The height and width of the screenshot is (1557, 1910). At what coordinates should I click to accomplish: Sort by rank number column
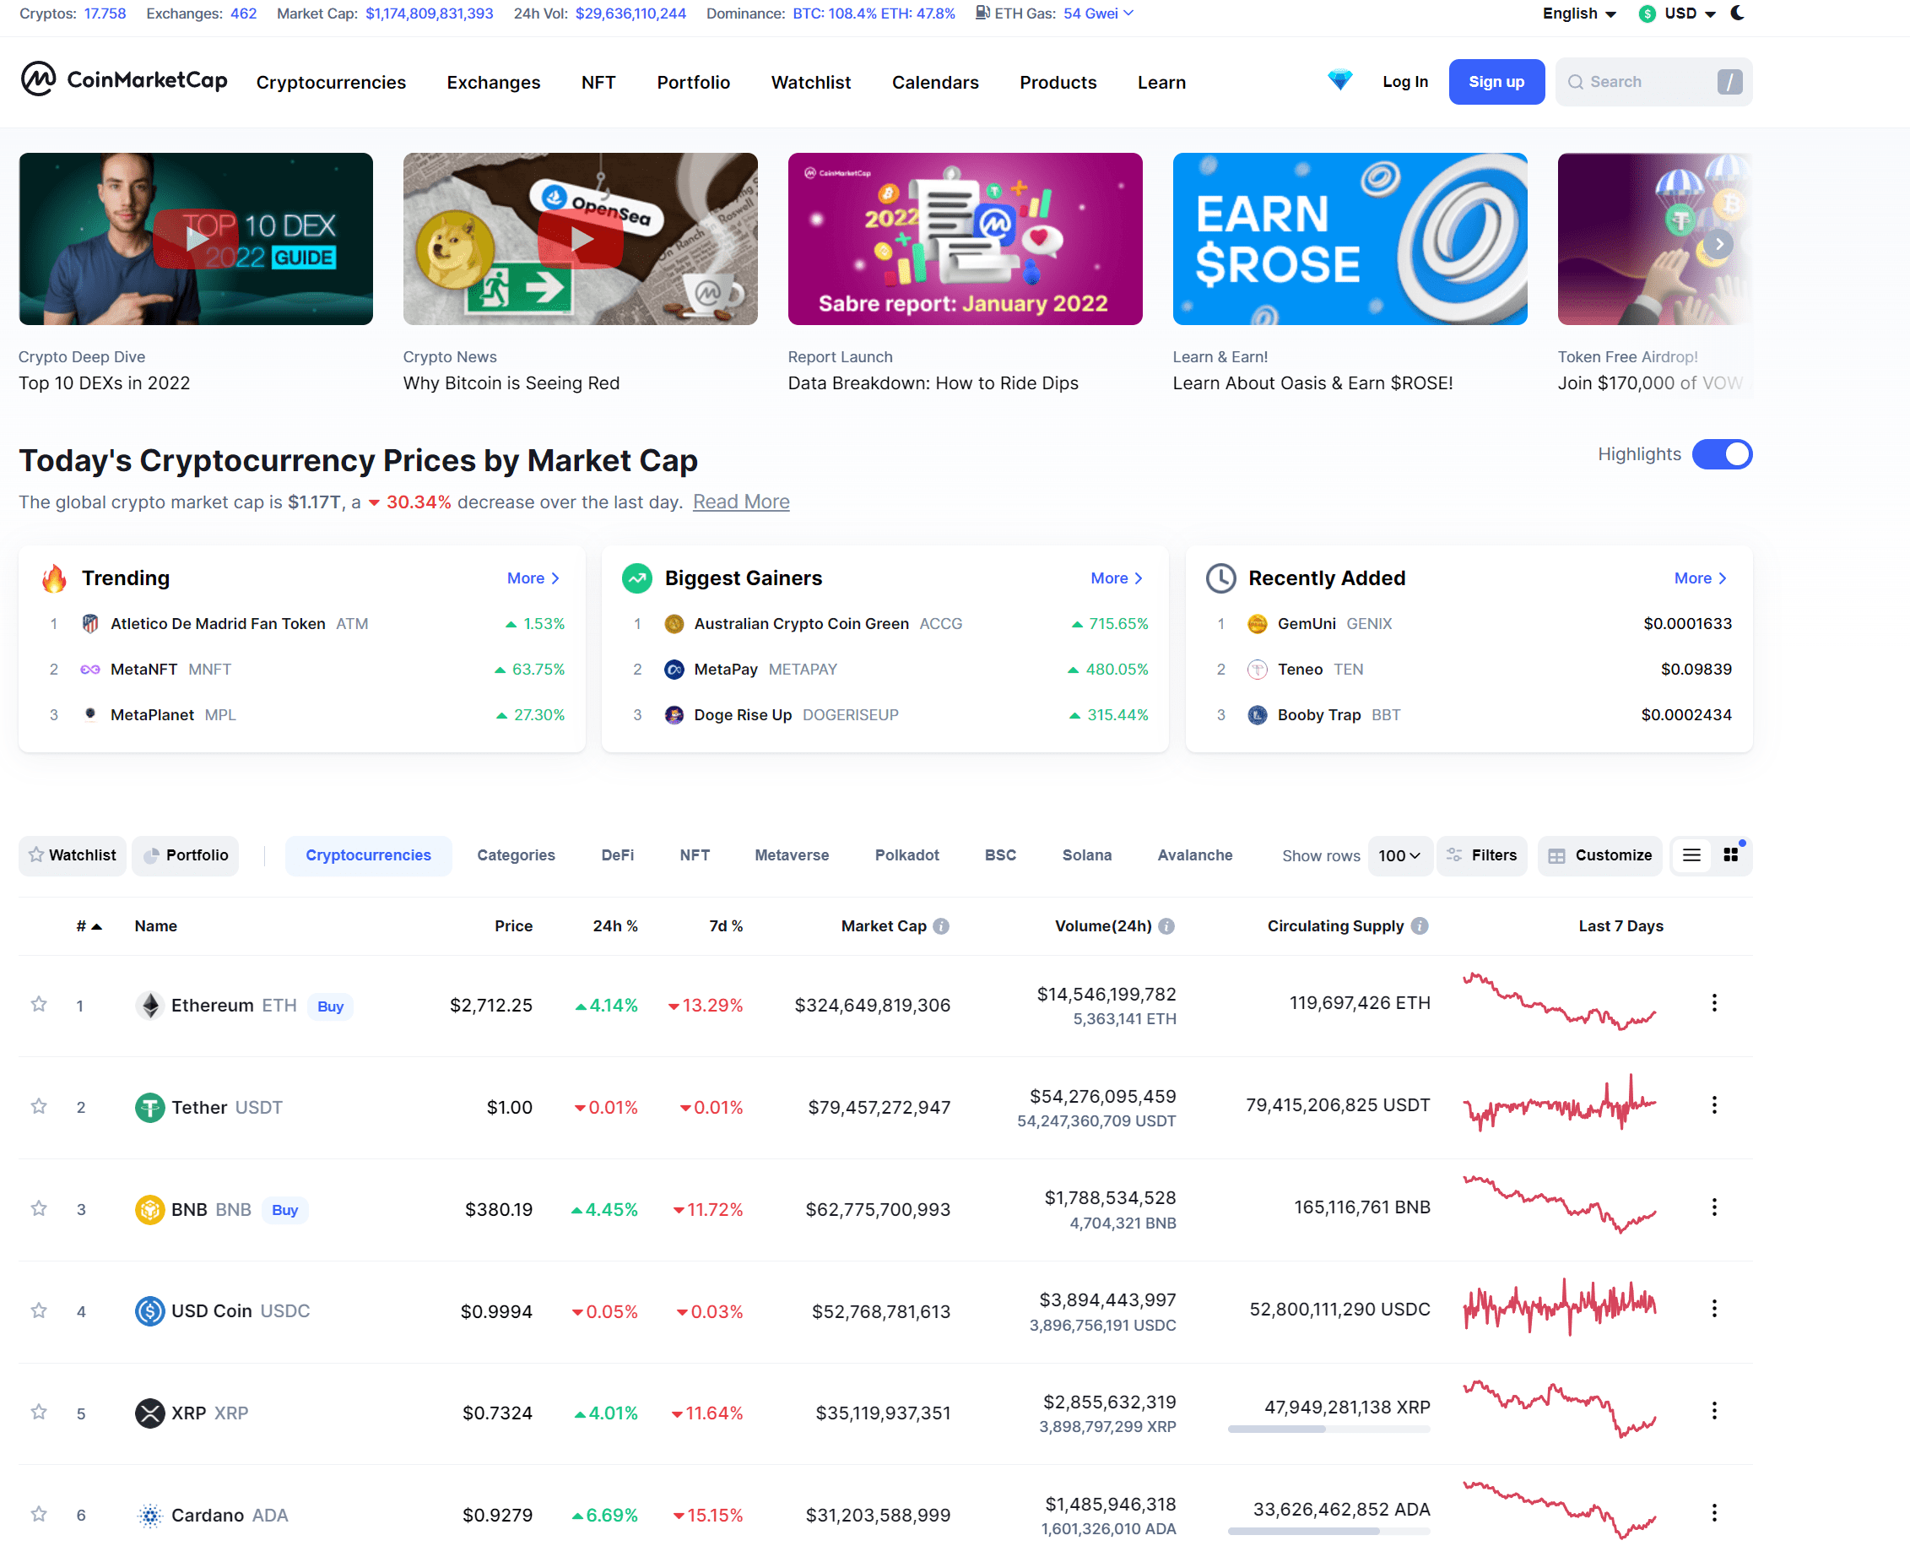(88, 925)
